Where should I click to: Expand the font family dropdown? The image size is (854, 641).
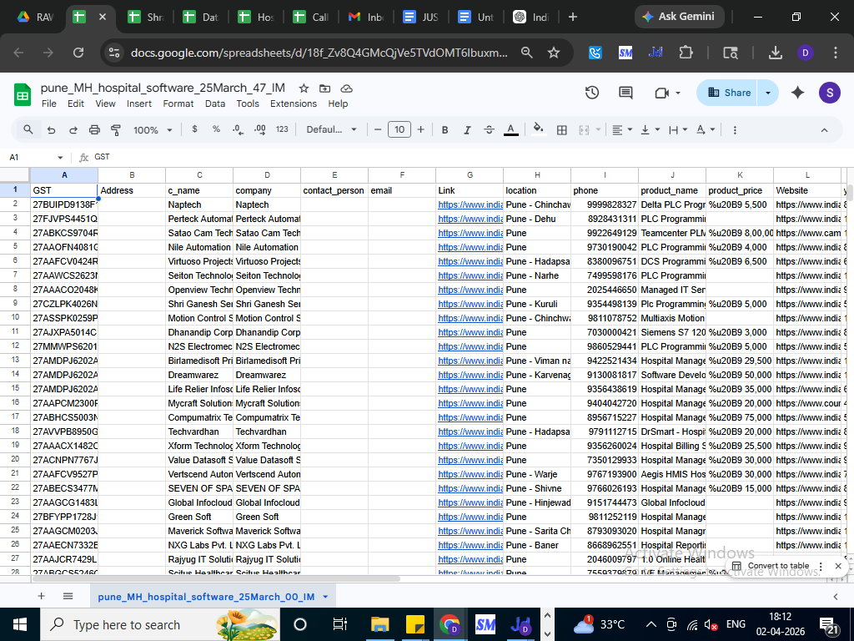(x=331, y=130)
